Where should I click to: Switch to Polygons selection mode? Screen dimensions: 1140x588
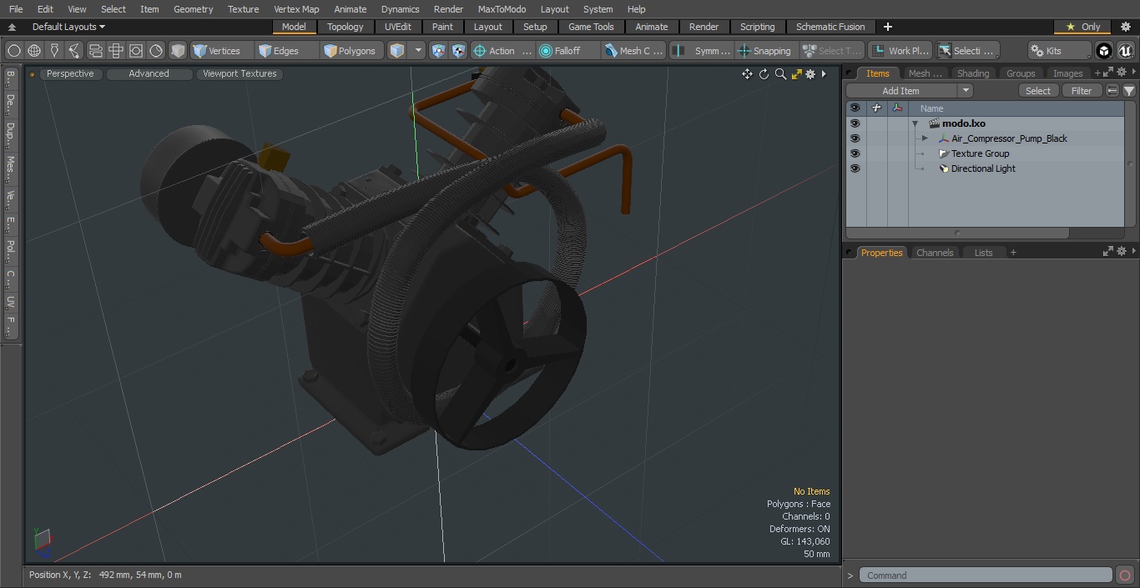(353, 51)
